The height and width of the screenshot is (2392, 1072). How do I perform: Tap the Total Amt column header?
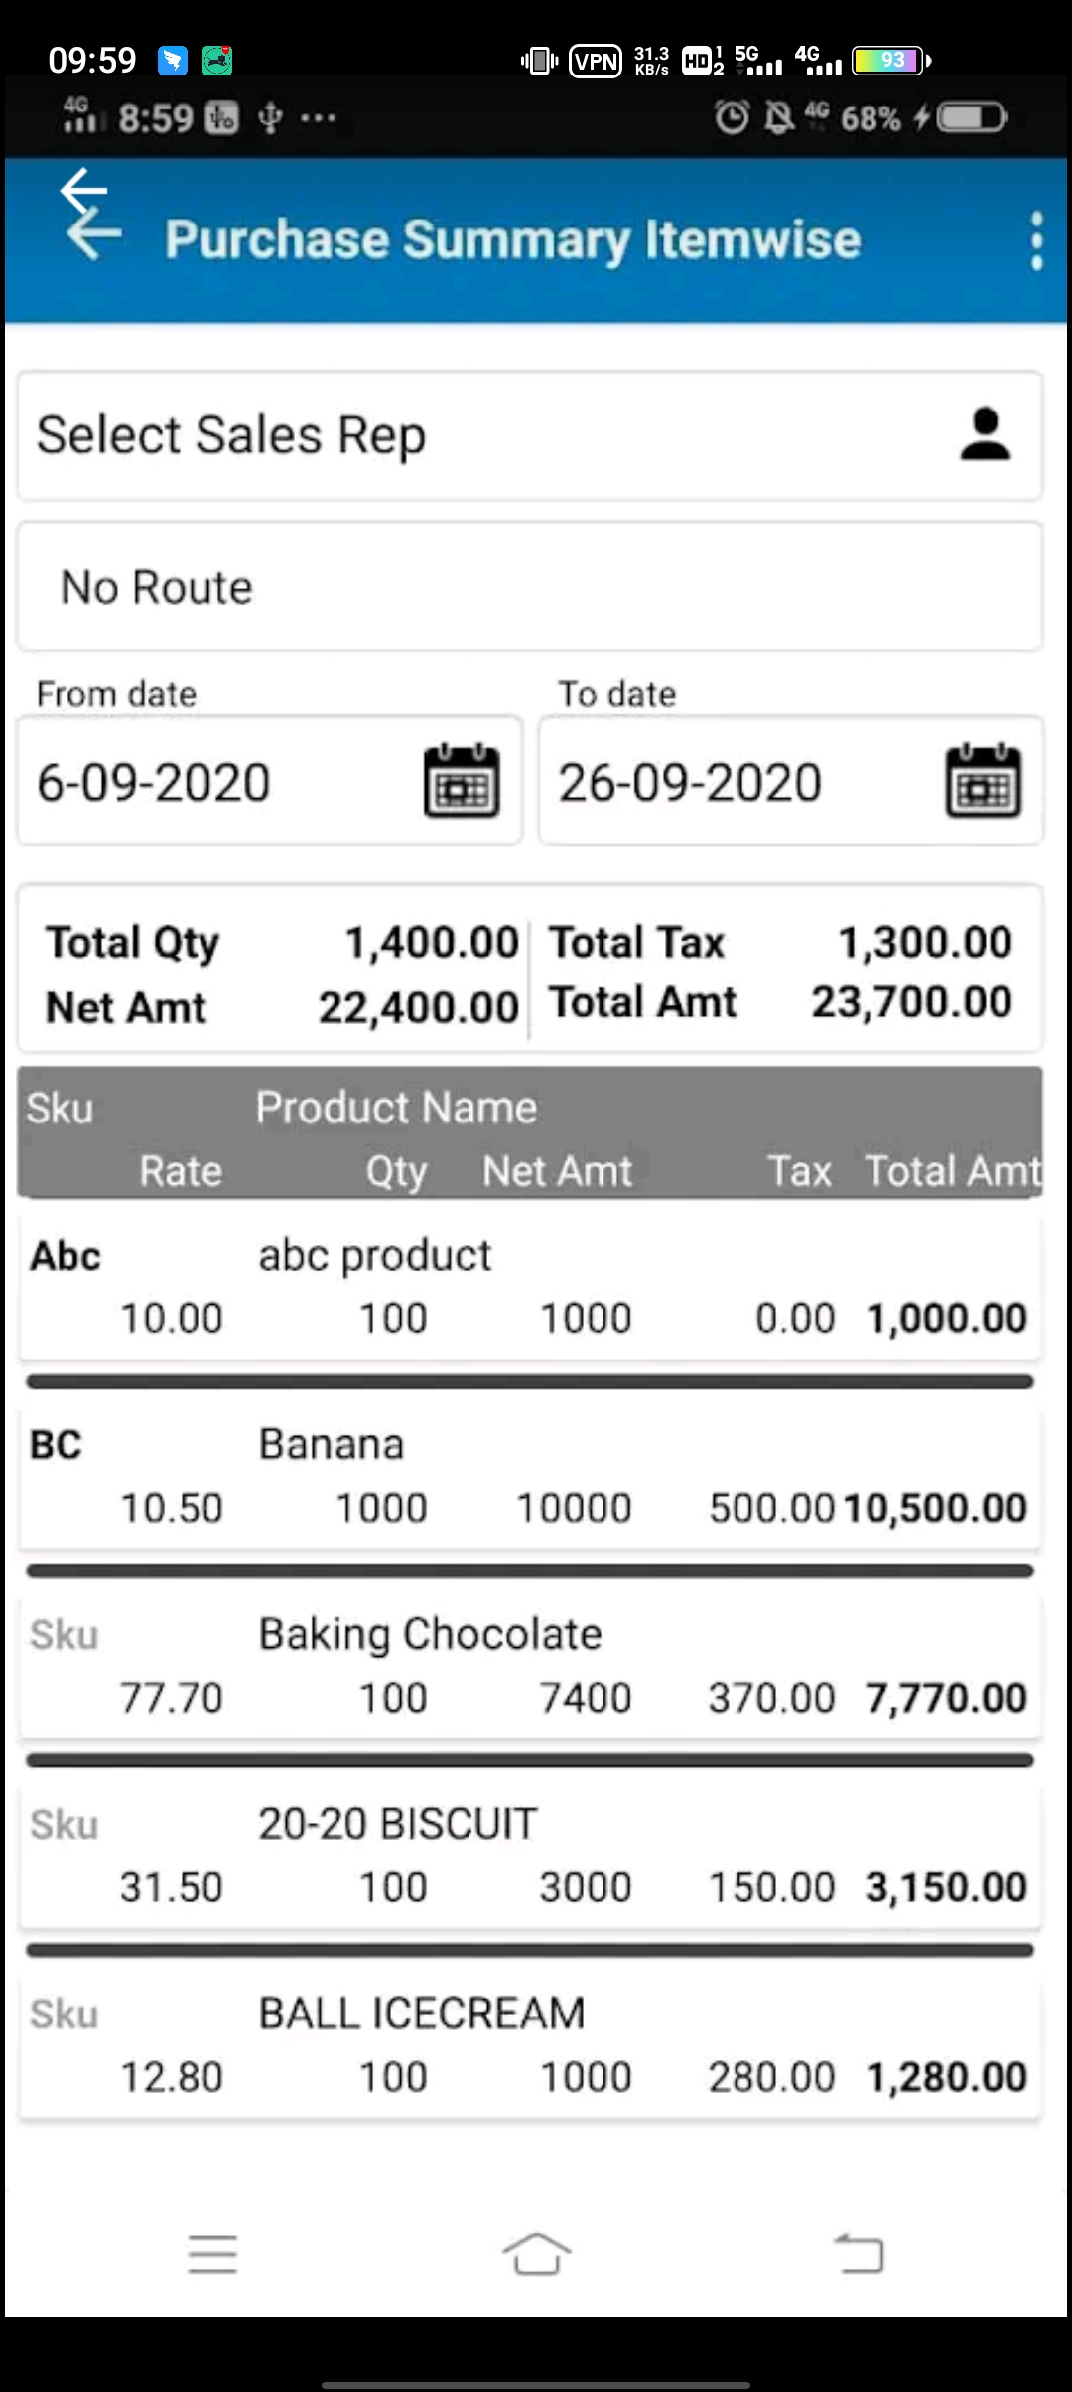tap(952, 1171)
